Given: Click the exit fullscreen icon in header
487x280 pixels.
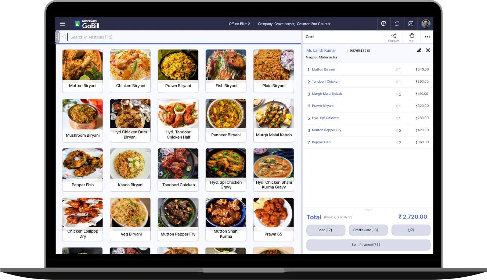Looking at the screenshot, I should [x=411, y=24].
